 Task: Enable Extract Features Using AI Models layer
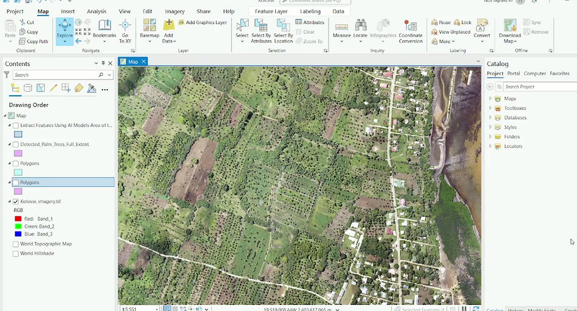(x=15, y=125)
